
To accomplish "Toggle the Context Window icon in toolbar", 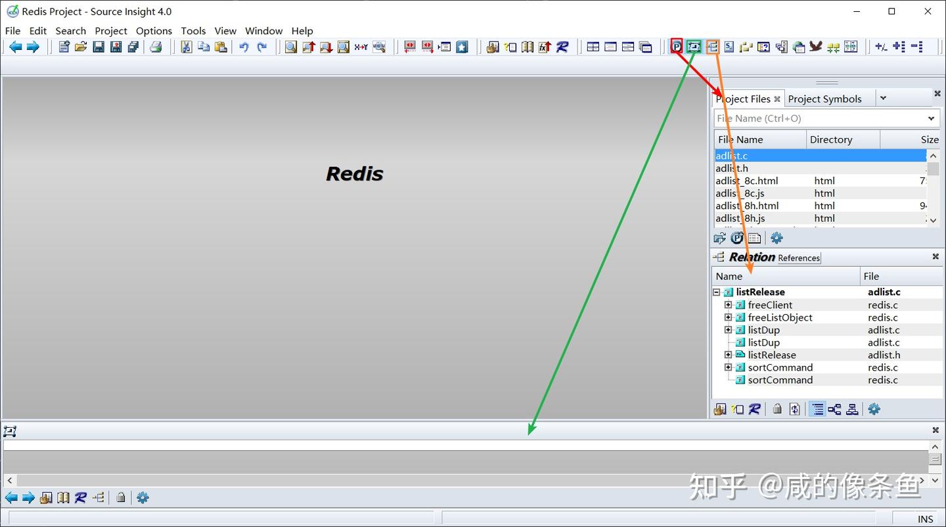I will 694,47.
